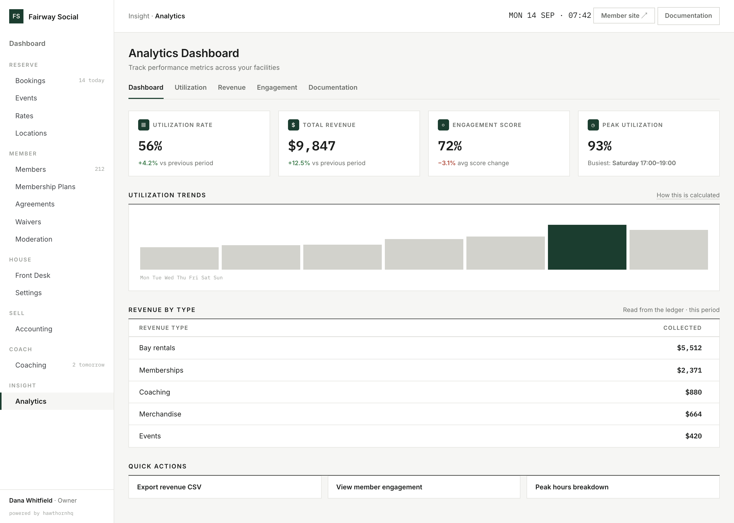
Task: Open the Documentation button in header
Action: coord(688,16)
